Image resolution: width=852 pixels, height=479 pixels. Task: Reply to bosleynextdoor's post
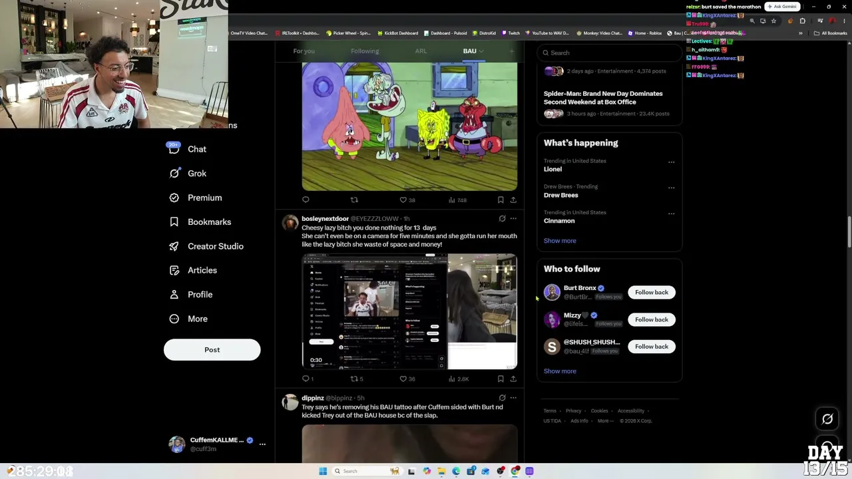pos(308,379)
